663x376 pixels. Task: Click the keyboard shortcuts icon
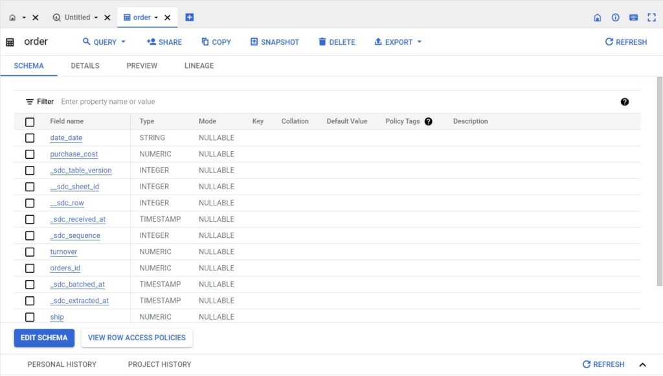pyautogui.click(x=633, y=18)
